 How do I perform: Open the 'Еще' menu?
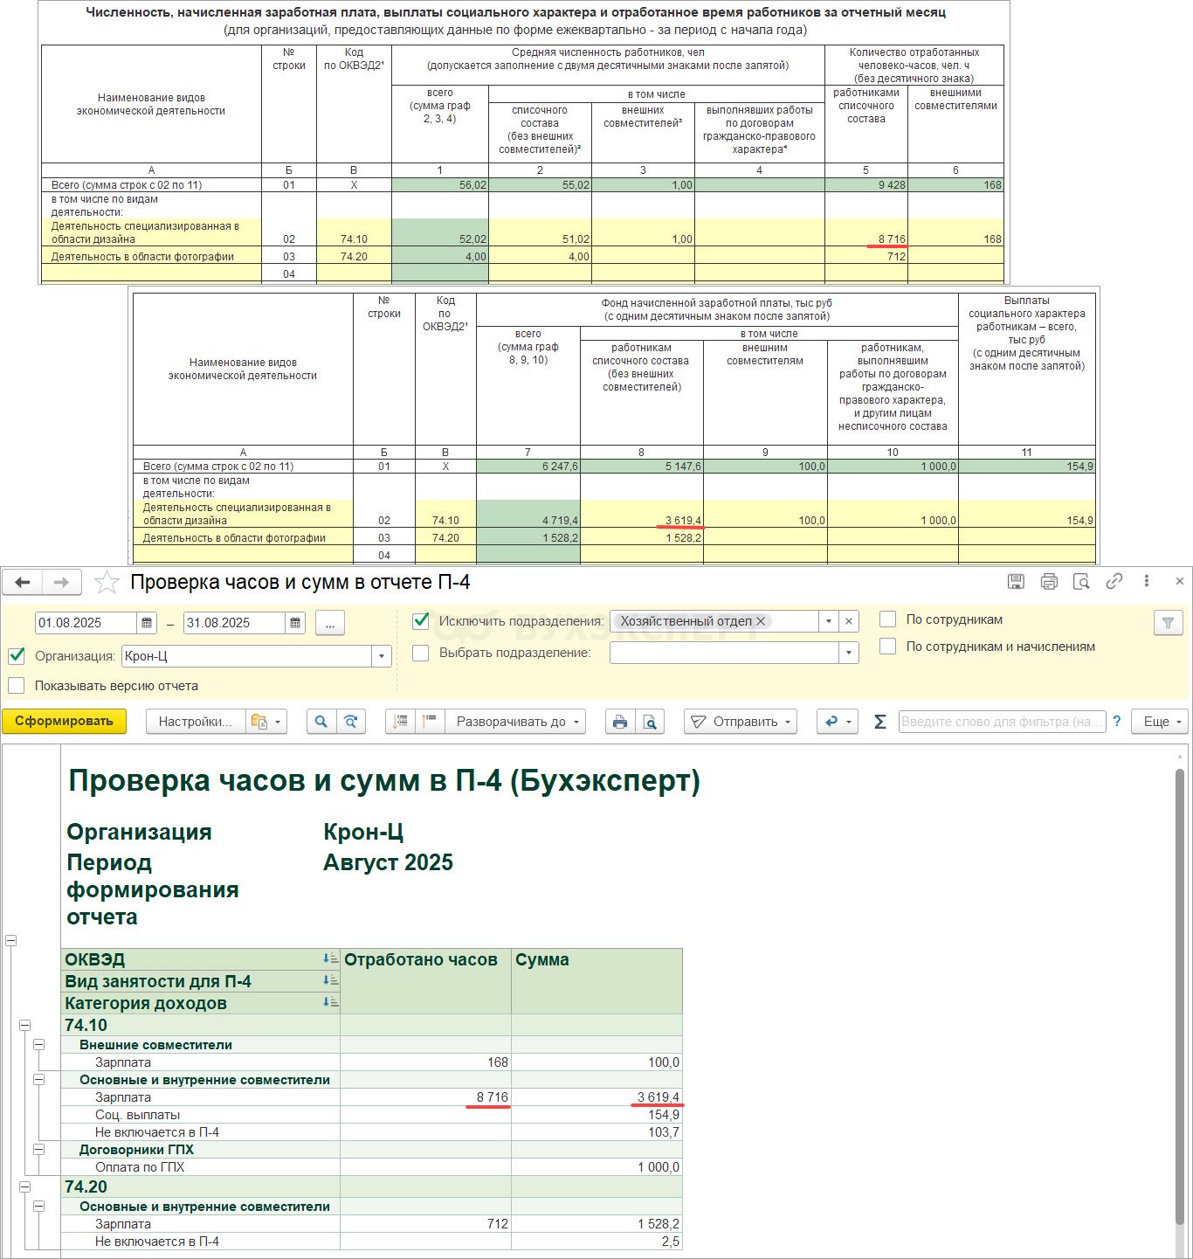click(x=1161, y=722)
